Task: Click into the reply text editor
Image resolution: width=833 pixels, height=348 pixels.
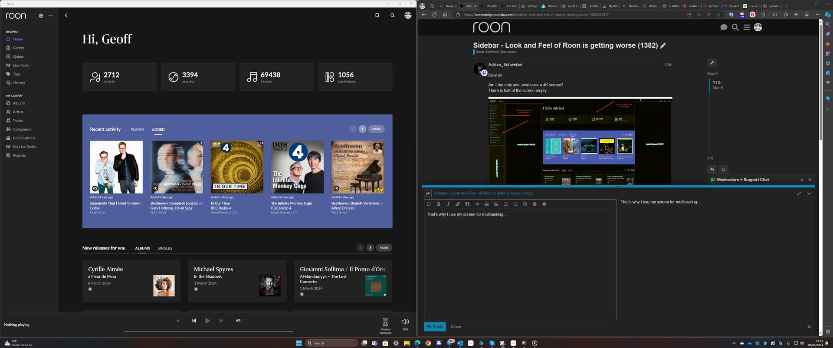Action: [520, 265]
